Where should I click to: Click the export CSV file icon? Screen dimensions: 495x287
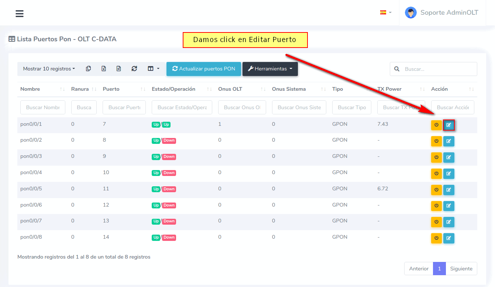119,69
